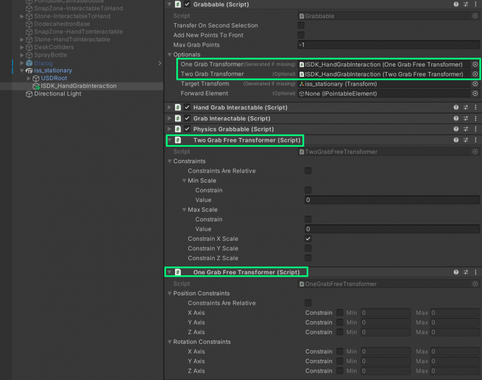482x380 pixels.
Task: Collapse the Min Scale foldout
Action: (x=184, y=181)
